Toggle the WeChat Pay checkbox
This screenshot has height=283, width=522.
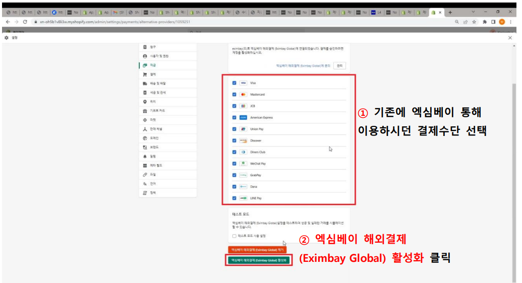pos(235,164)
